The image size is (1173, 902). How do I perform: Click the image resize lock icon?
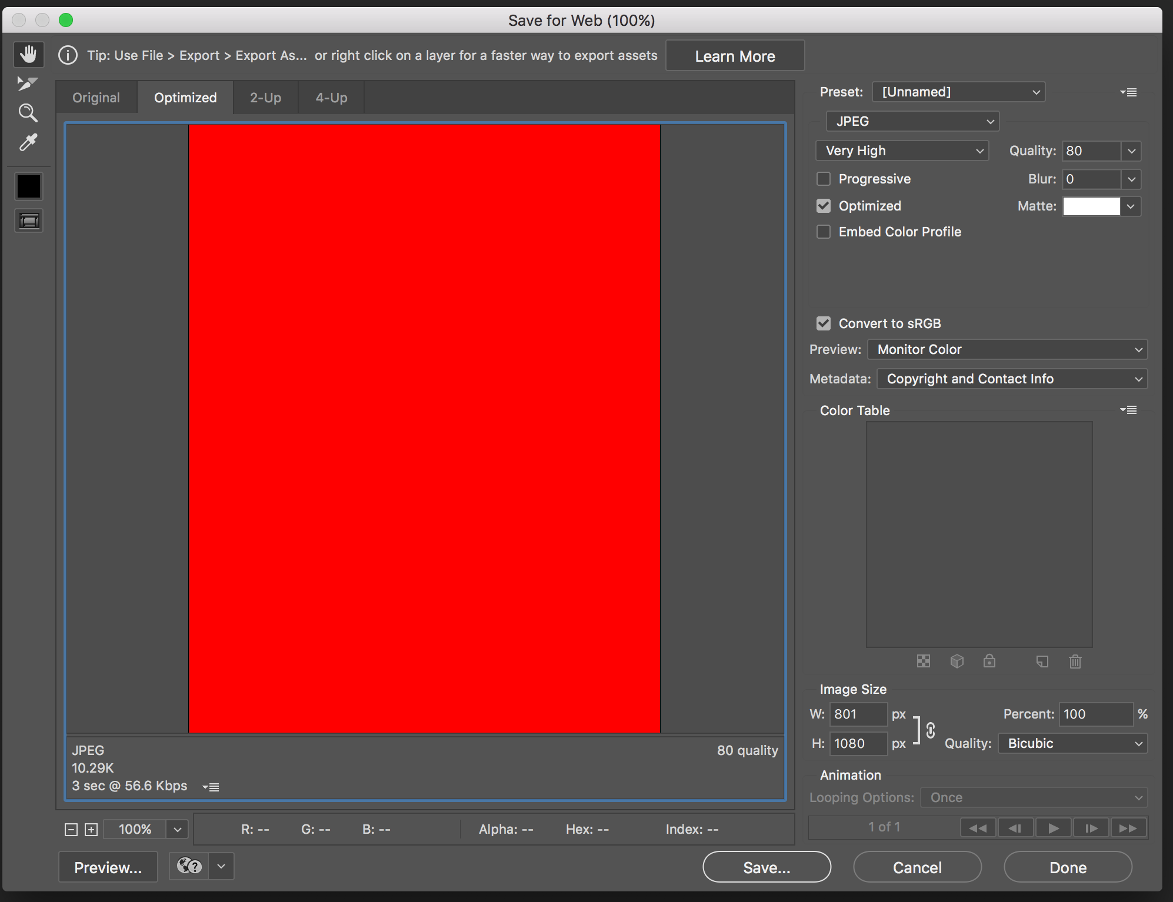point(929,730)
